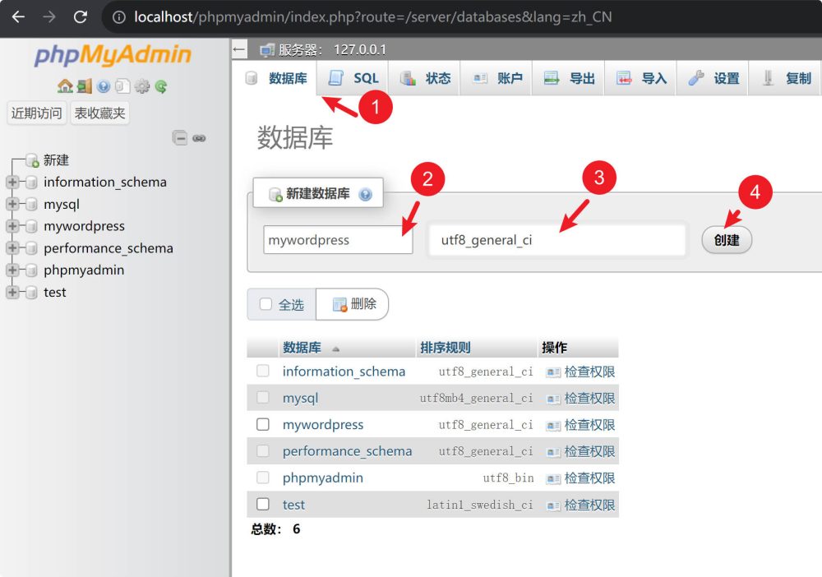Click the ascending sort arrow on 数据库 column
This screenshot has width=822, height=577.
click(335, 349)
